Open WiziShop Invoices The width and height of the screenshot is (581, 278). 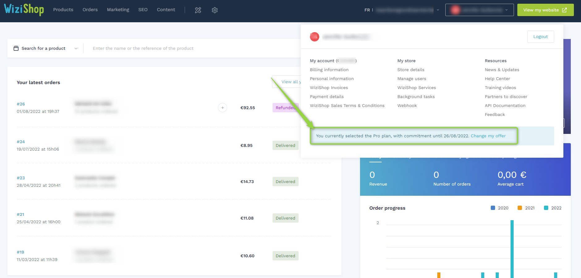(x=329, y=88)
